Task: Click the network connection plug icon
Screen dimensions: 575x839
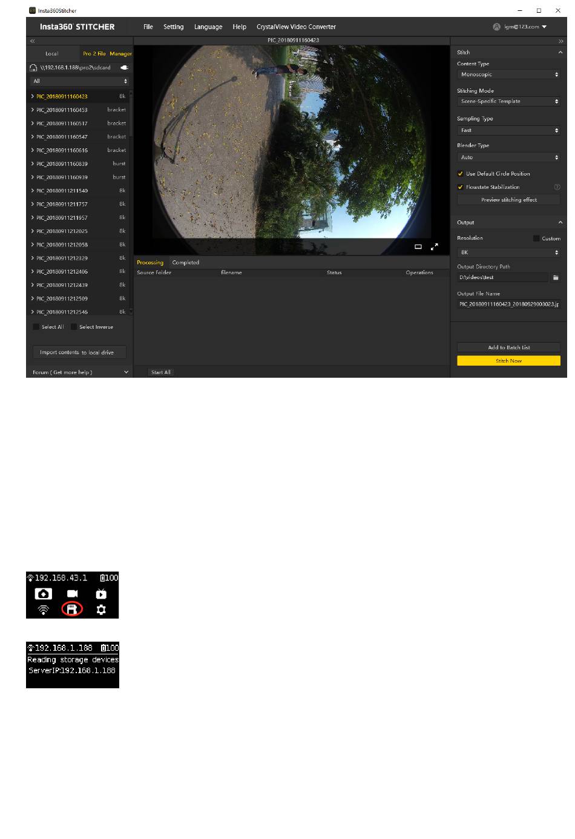Action: (x=125, y=68)
